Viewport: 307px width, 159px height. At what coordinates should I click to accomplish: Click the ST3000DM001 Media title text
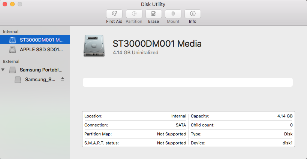[x=157, y=43]
